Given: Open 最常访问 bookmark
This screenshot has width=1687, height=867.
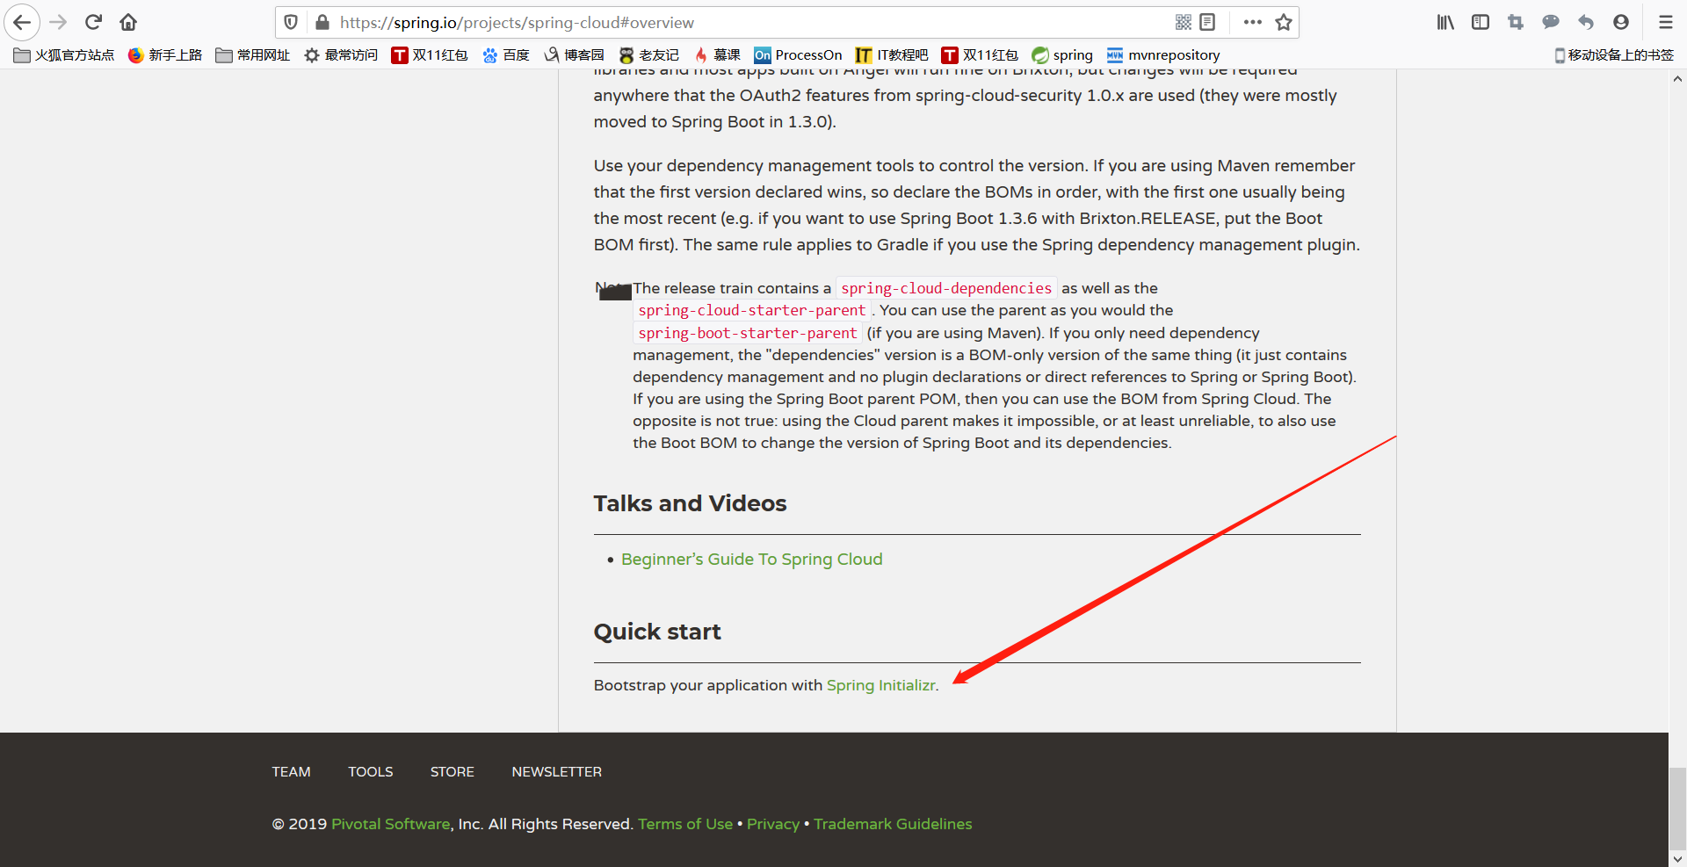Looking at the screenshot, I should 341,55.
